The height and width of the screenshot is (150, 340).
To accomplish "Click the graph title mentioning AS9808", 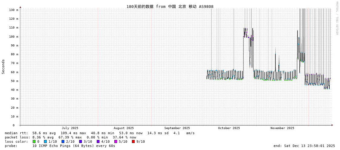I will 170,6.
